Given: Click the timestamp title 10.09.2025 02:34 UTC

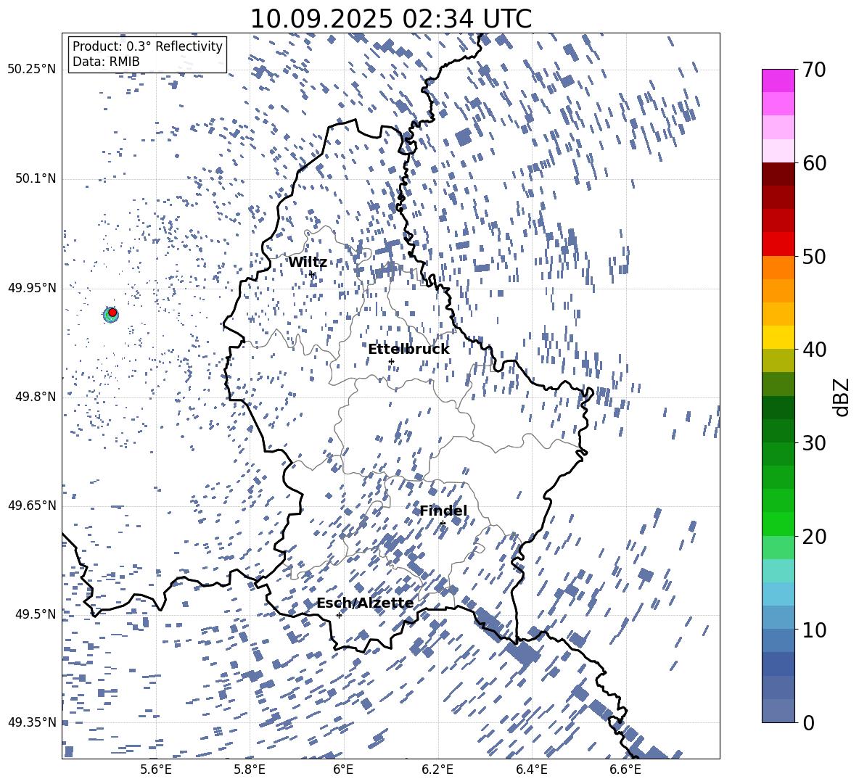Looking at the screenshot, I should [x=391, y=19].
